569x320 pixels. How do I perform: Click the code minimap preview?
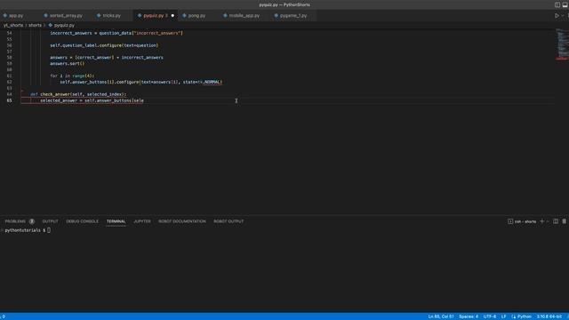click(x=562, y=44)
